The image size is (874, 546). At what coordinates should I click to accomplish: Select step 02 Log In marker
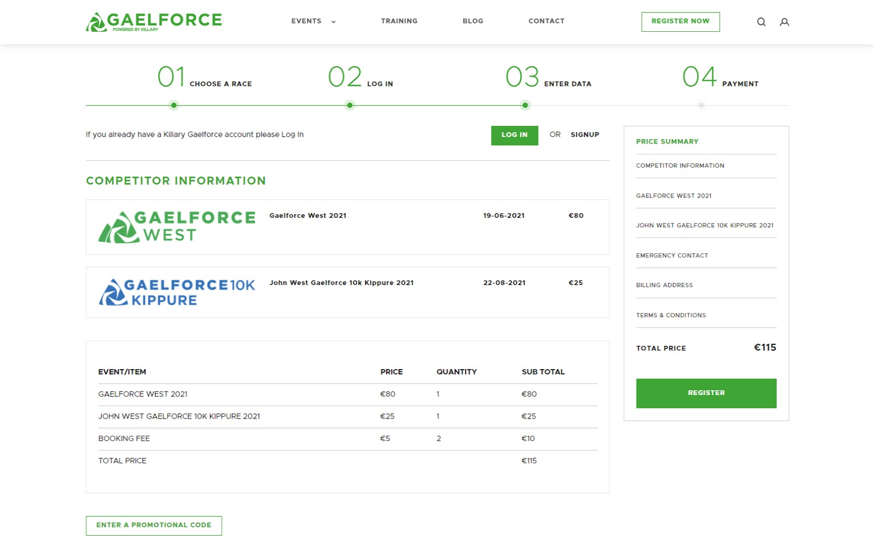(x=350, y=106)
